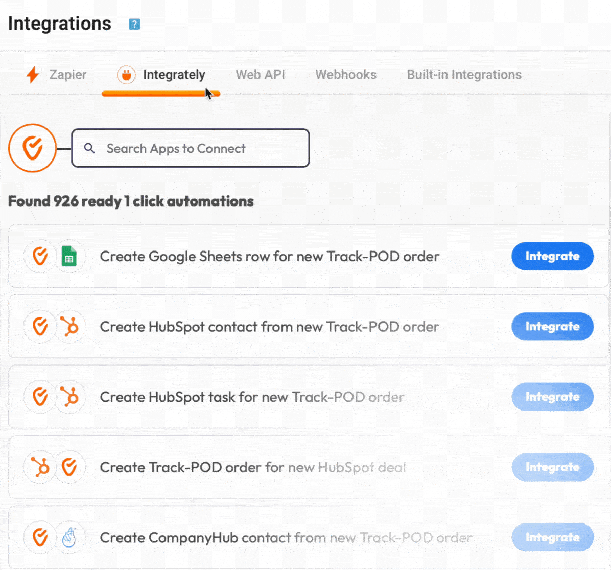Click the Integrations page title
This screenshot has height=570, width=611.
click(x=60, y=24)
